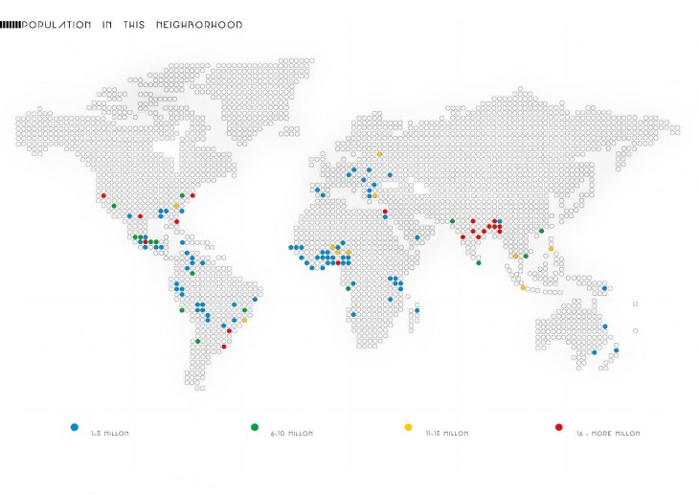Screen dimensions: 699x494
Task: Click the green dot in southern India
Action: 478,261
